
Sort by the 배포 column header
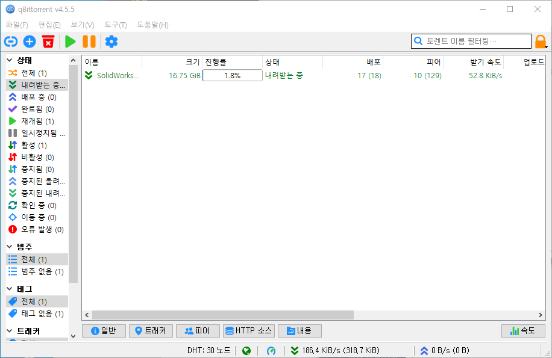353,62
